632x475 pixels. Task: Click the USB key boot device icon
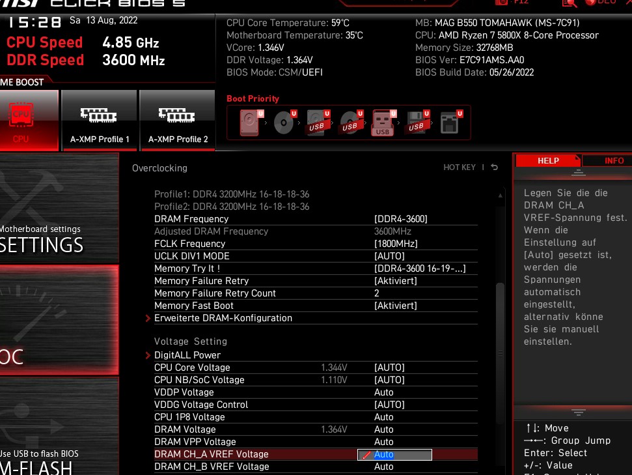(384, 122)
